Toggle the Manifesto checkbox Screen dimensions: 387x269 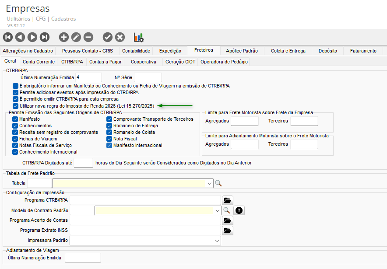pyautogui.click(x=16, y=119)
